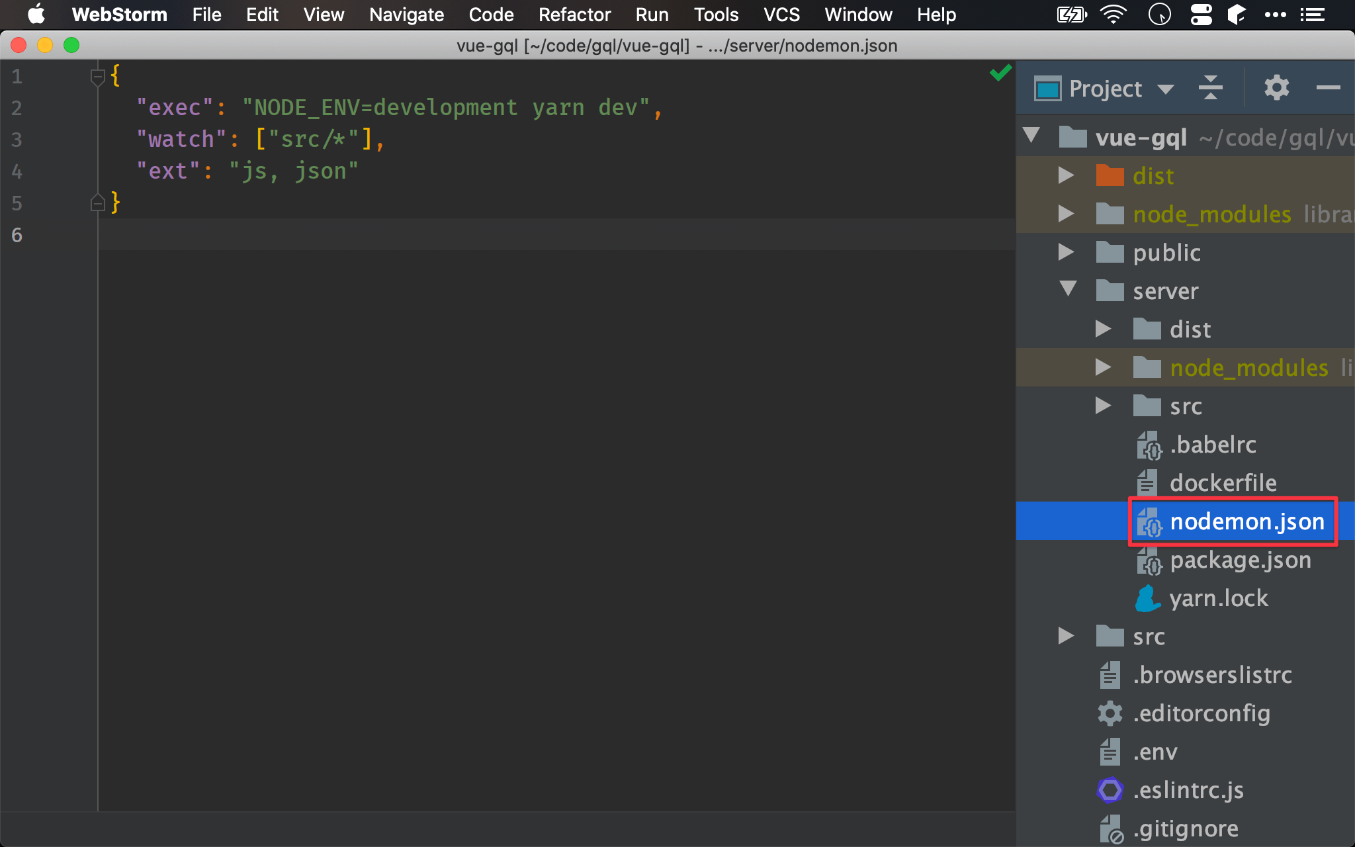Open the Edit menu
This screenshot has width=1355, height=847.
pos(262,15)
